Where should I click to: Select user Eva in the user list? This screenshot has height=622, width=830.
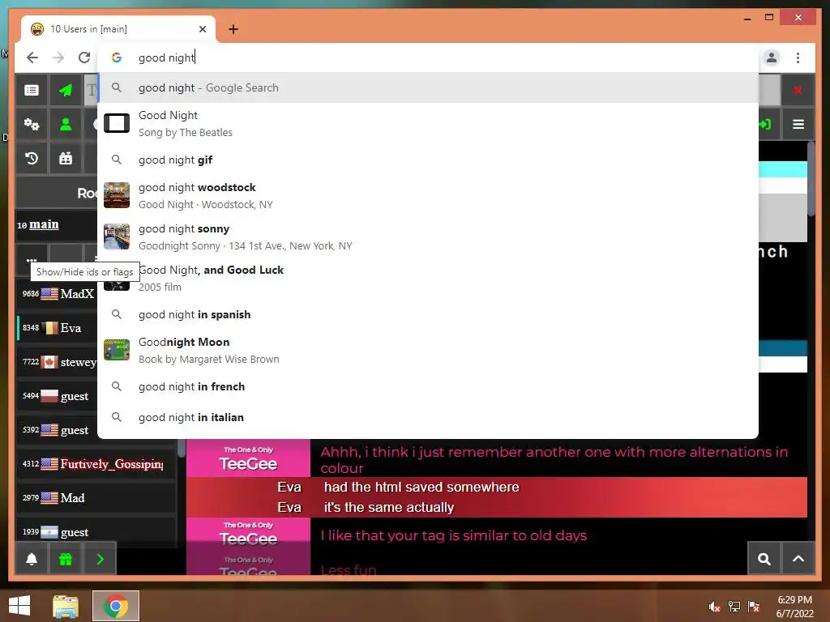(58, 328)
